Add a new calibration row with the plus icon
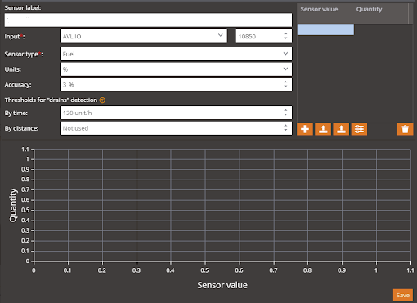 305,129
